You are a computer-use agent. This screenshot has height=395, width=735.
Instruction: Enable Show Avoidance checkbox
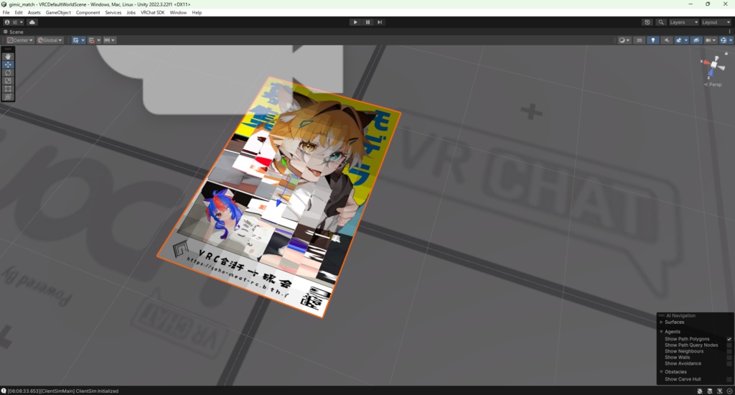pyautogui.click(x=729, y=363)
